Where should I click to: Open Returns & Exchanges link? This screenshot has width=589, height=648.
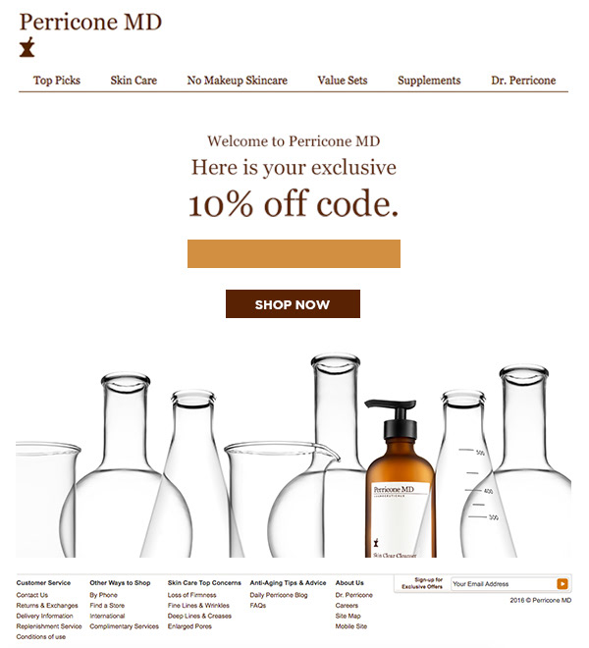(x=47, y=606)
